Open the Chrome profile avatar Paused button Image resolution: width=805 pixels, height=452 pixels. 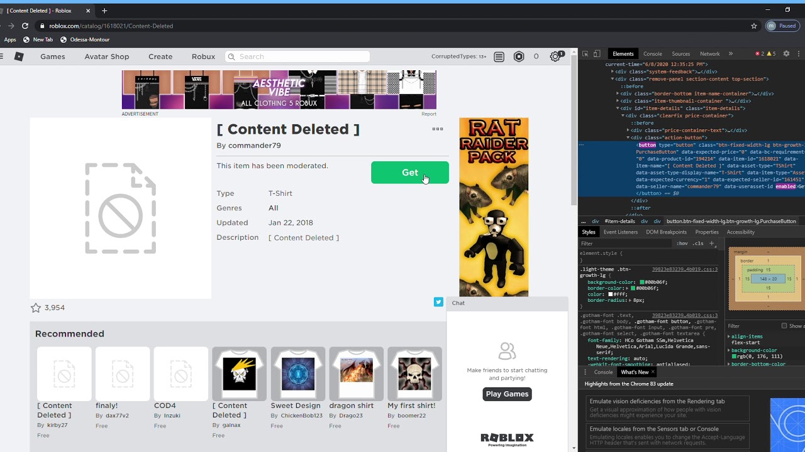(782, 26)
